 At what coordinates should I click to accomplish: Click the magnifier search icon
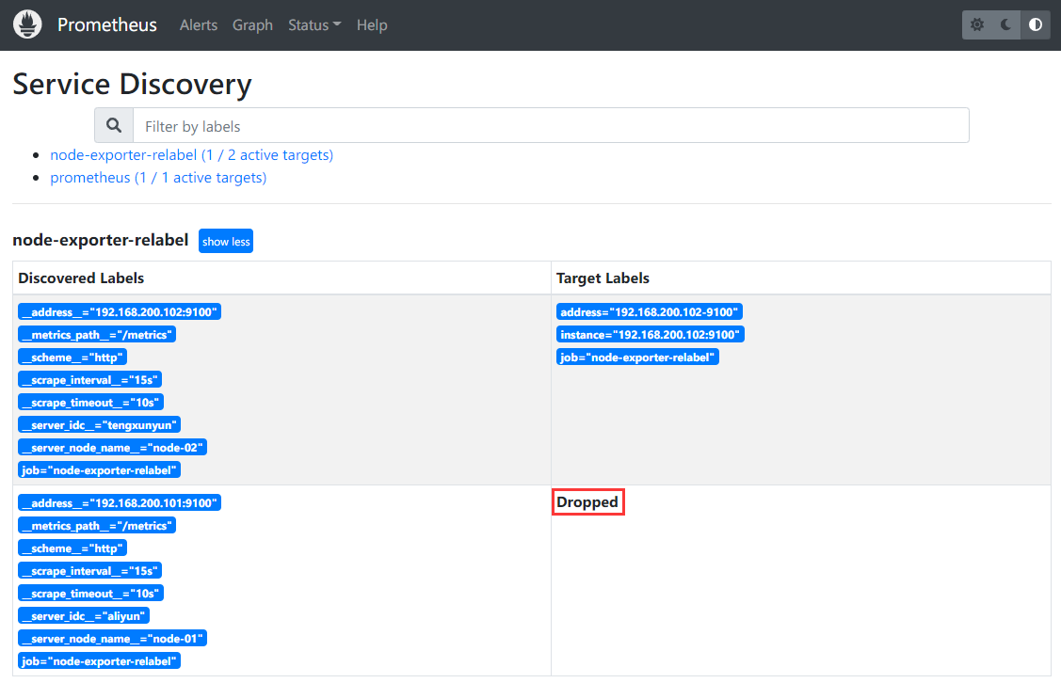point(114,125)
